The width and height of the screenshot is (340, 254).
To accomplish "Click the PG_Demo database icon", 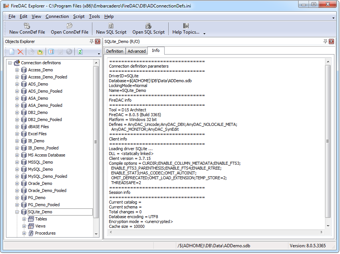I will [24, 198].
